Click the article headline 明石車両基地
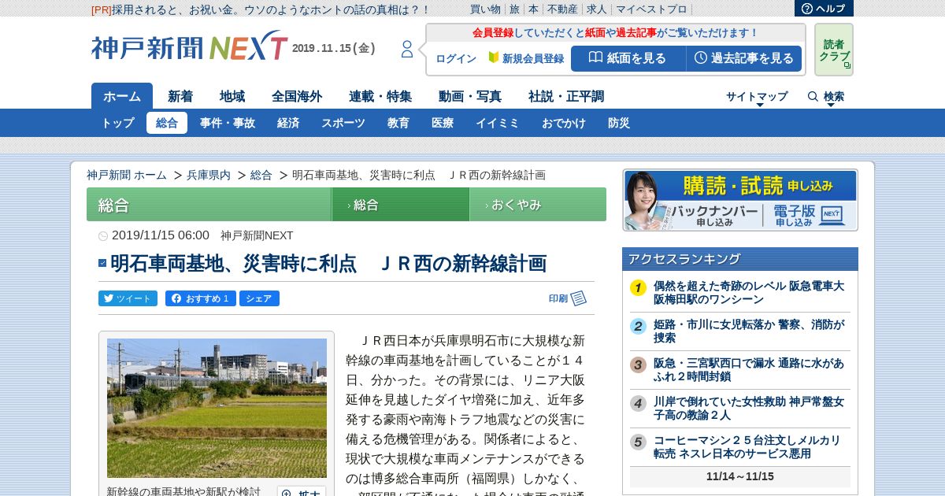The width and height of the screenshot is (945, 496). [x=328, y=264]
